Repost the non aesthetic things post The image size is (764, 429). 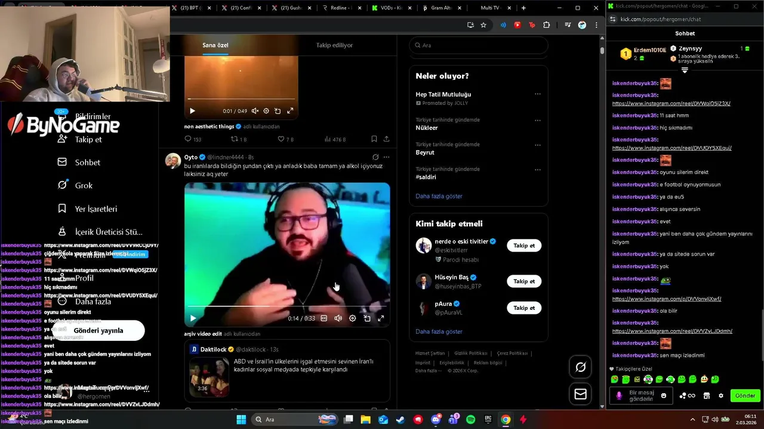(x=239, y=139)
